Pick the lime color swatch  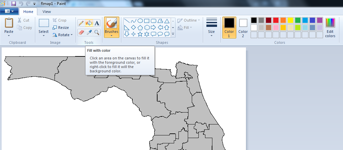pos(298,28)
